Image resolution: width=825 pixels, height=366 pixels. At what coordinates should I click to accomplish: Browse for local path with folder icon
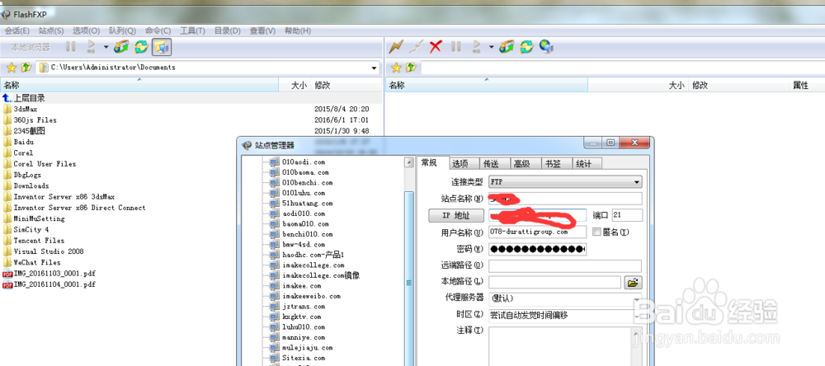pyautogui.click(x=633, y=283)
